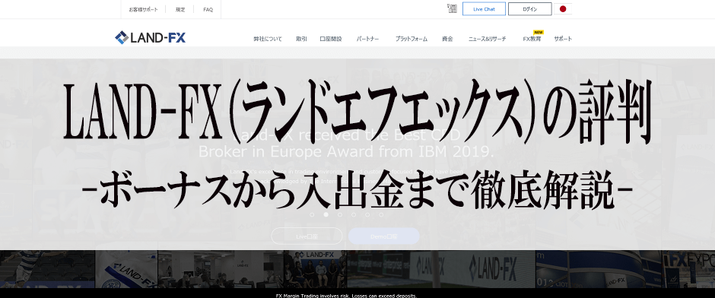Open the ニュース&リサーチ menu
The width and height of the screenshot is (715, 298).
(x=487, y=39)
